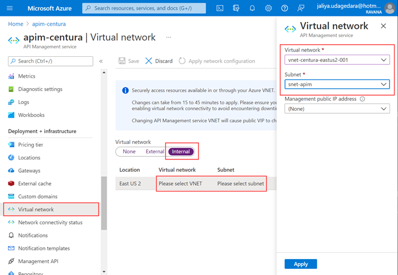This screenshot has height=275, width=398.
Task: Go to apim-centura breadcrumb link
Action: point(49,24)
